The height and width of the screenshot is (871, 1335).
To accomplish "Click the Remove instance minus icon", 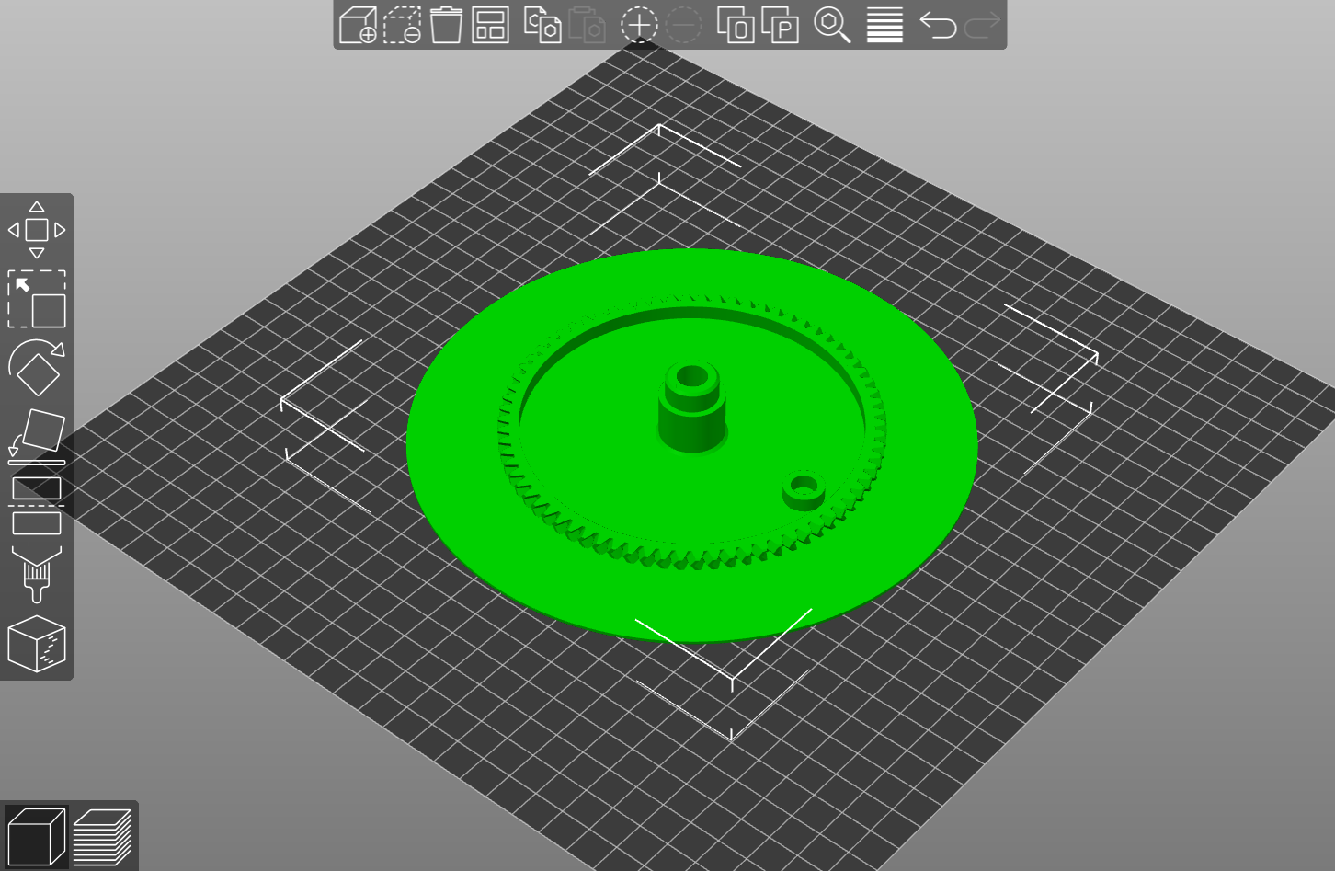I will click(683, 25).
